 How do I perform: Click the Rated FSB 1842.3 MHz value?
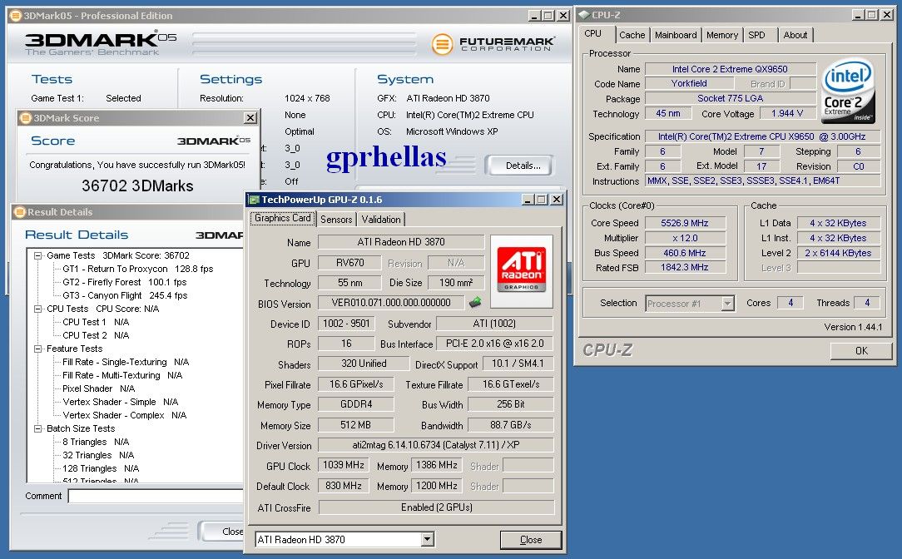pos(685,267)
